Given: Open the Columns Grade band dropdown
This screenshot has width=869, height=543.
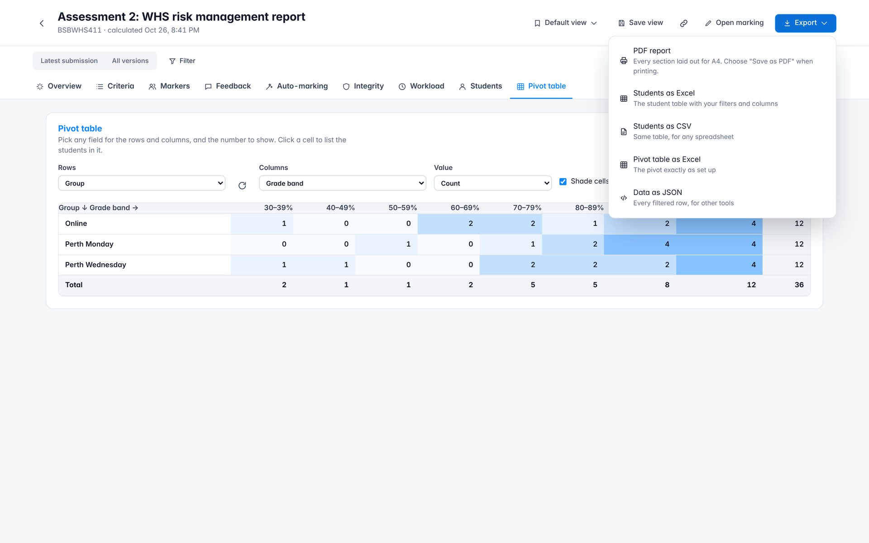Looking at the screenshot, I should point(343,183).
